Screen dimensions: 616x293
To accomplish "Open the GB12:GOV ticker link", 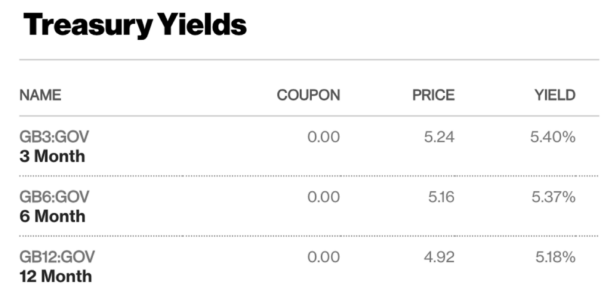I will coord(57,256).
